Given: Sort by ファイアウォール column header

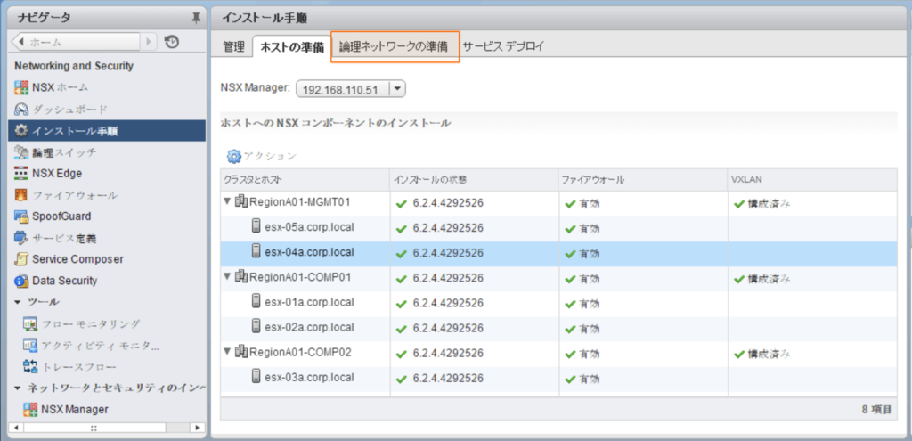Looking at the screenshot, I should pyautogui.click(x=642, y=180).
